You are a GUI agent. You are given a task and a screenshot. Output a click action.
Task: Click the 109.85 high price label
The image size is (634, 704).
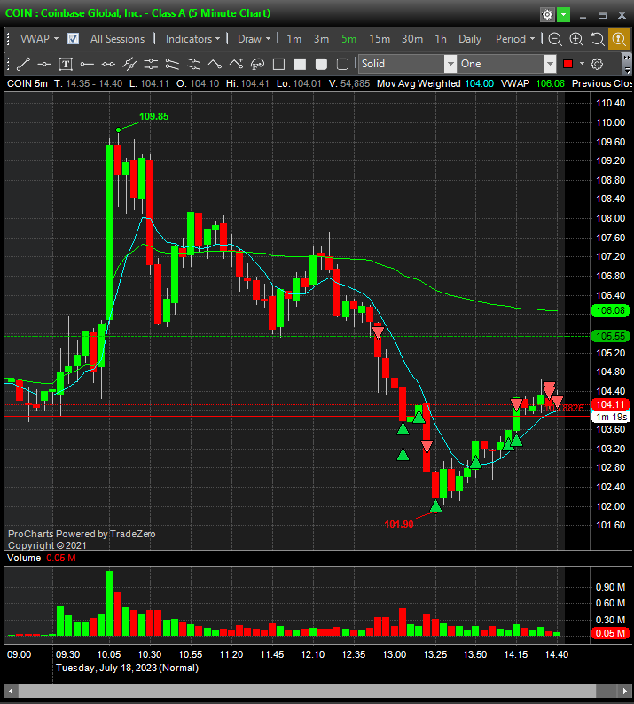pos(153,116)
